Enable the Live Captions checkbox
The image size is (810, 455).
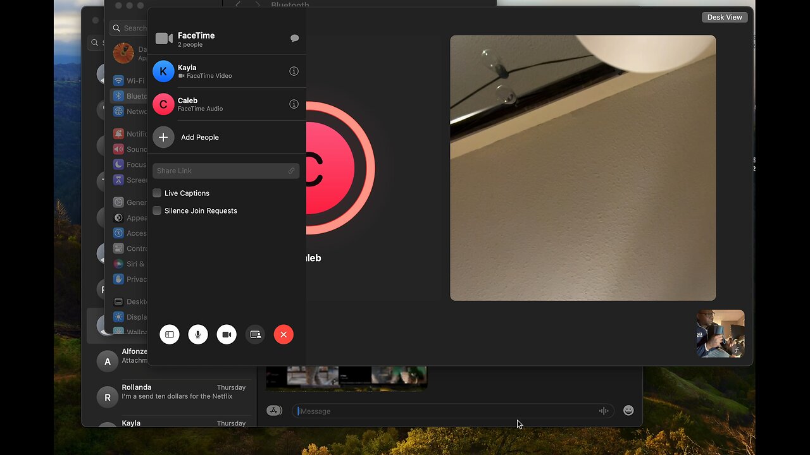click(x=157, y=193)
